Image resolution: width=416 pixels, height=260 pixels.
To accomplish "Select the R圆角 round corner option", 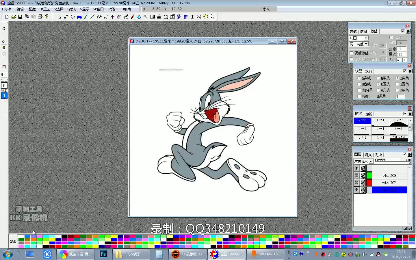I will [x=397, y=84].
